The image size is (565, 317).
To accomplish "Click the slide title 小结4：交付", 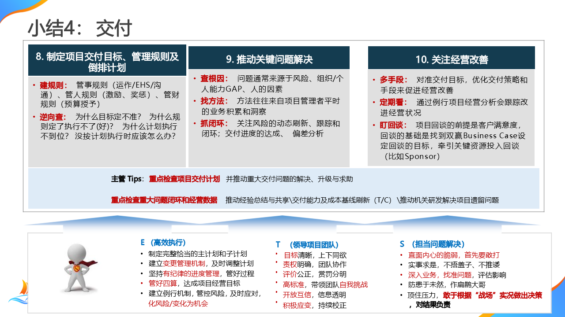I will [80, 28].
